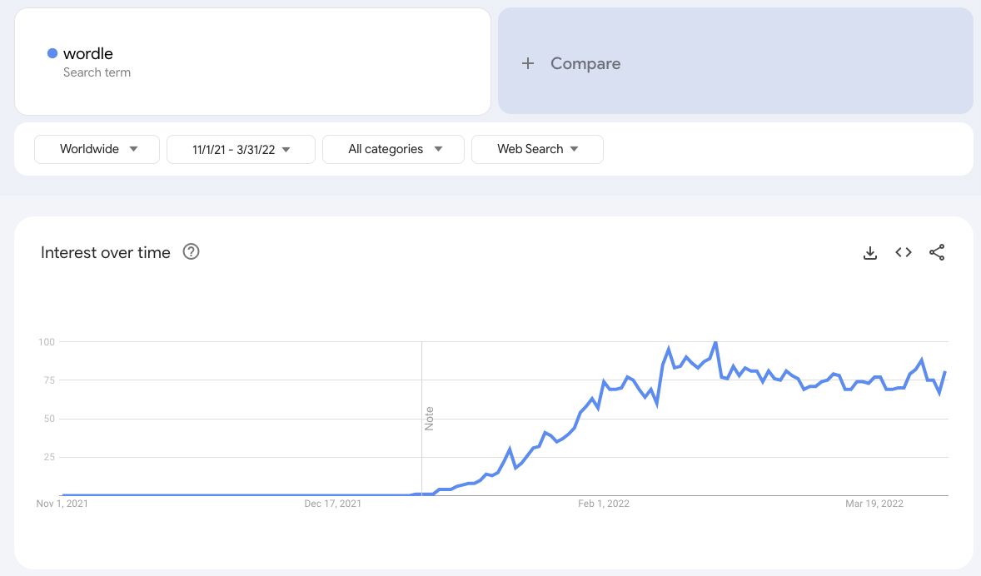Click the Interest over time heading
This screenshot has height=576, width=981.
pos(106,253)
